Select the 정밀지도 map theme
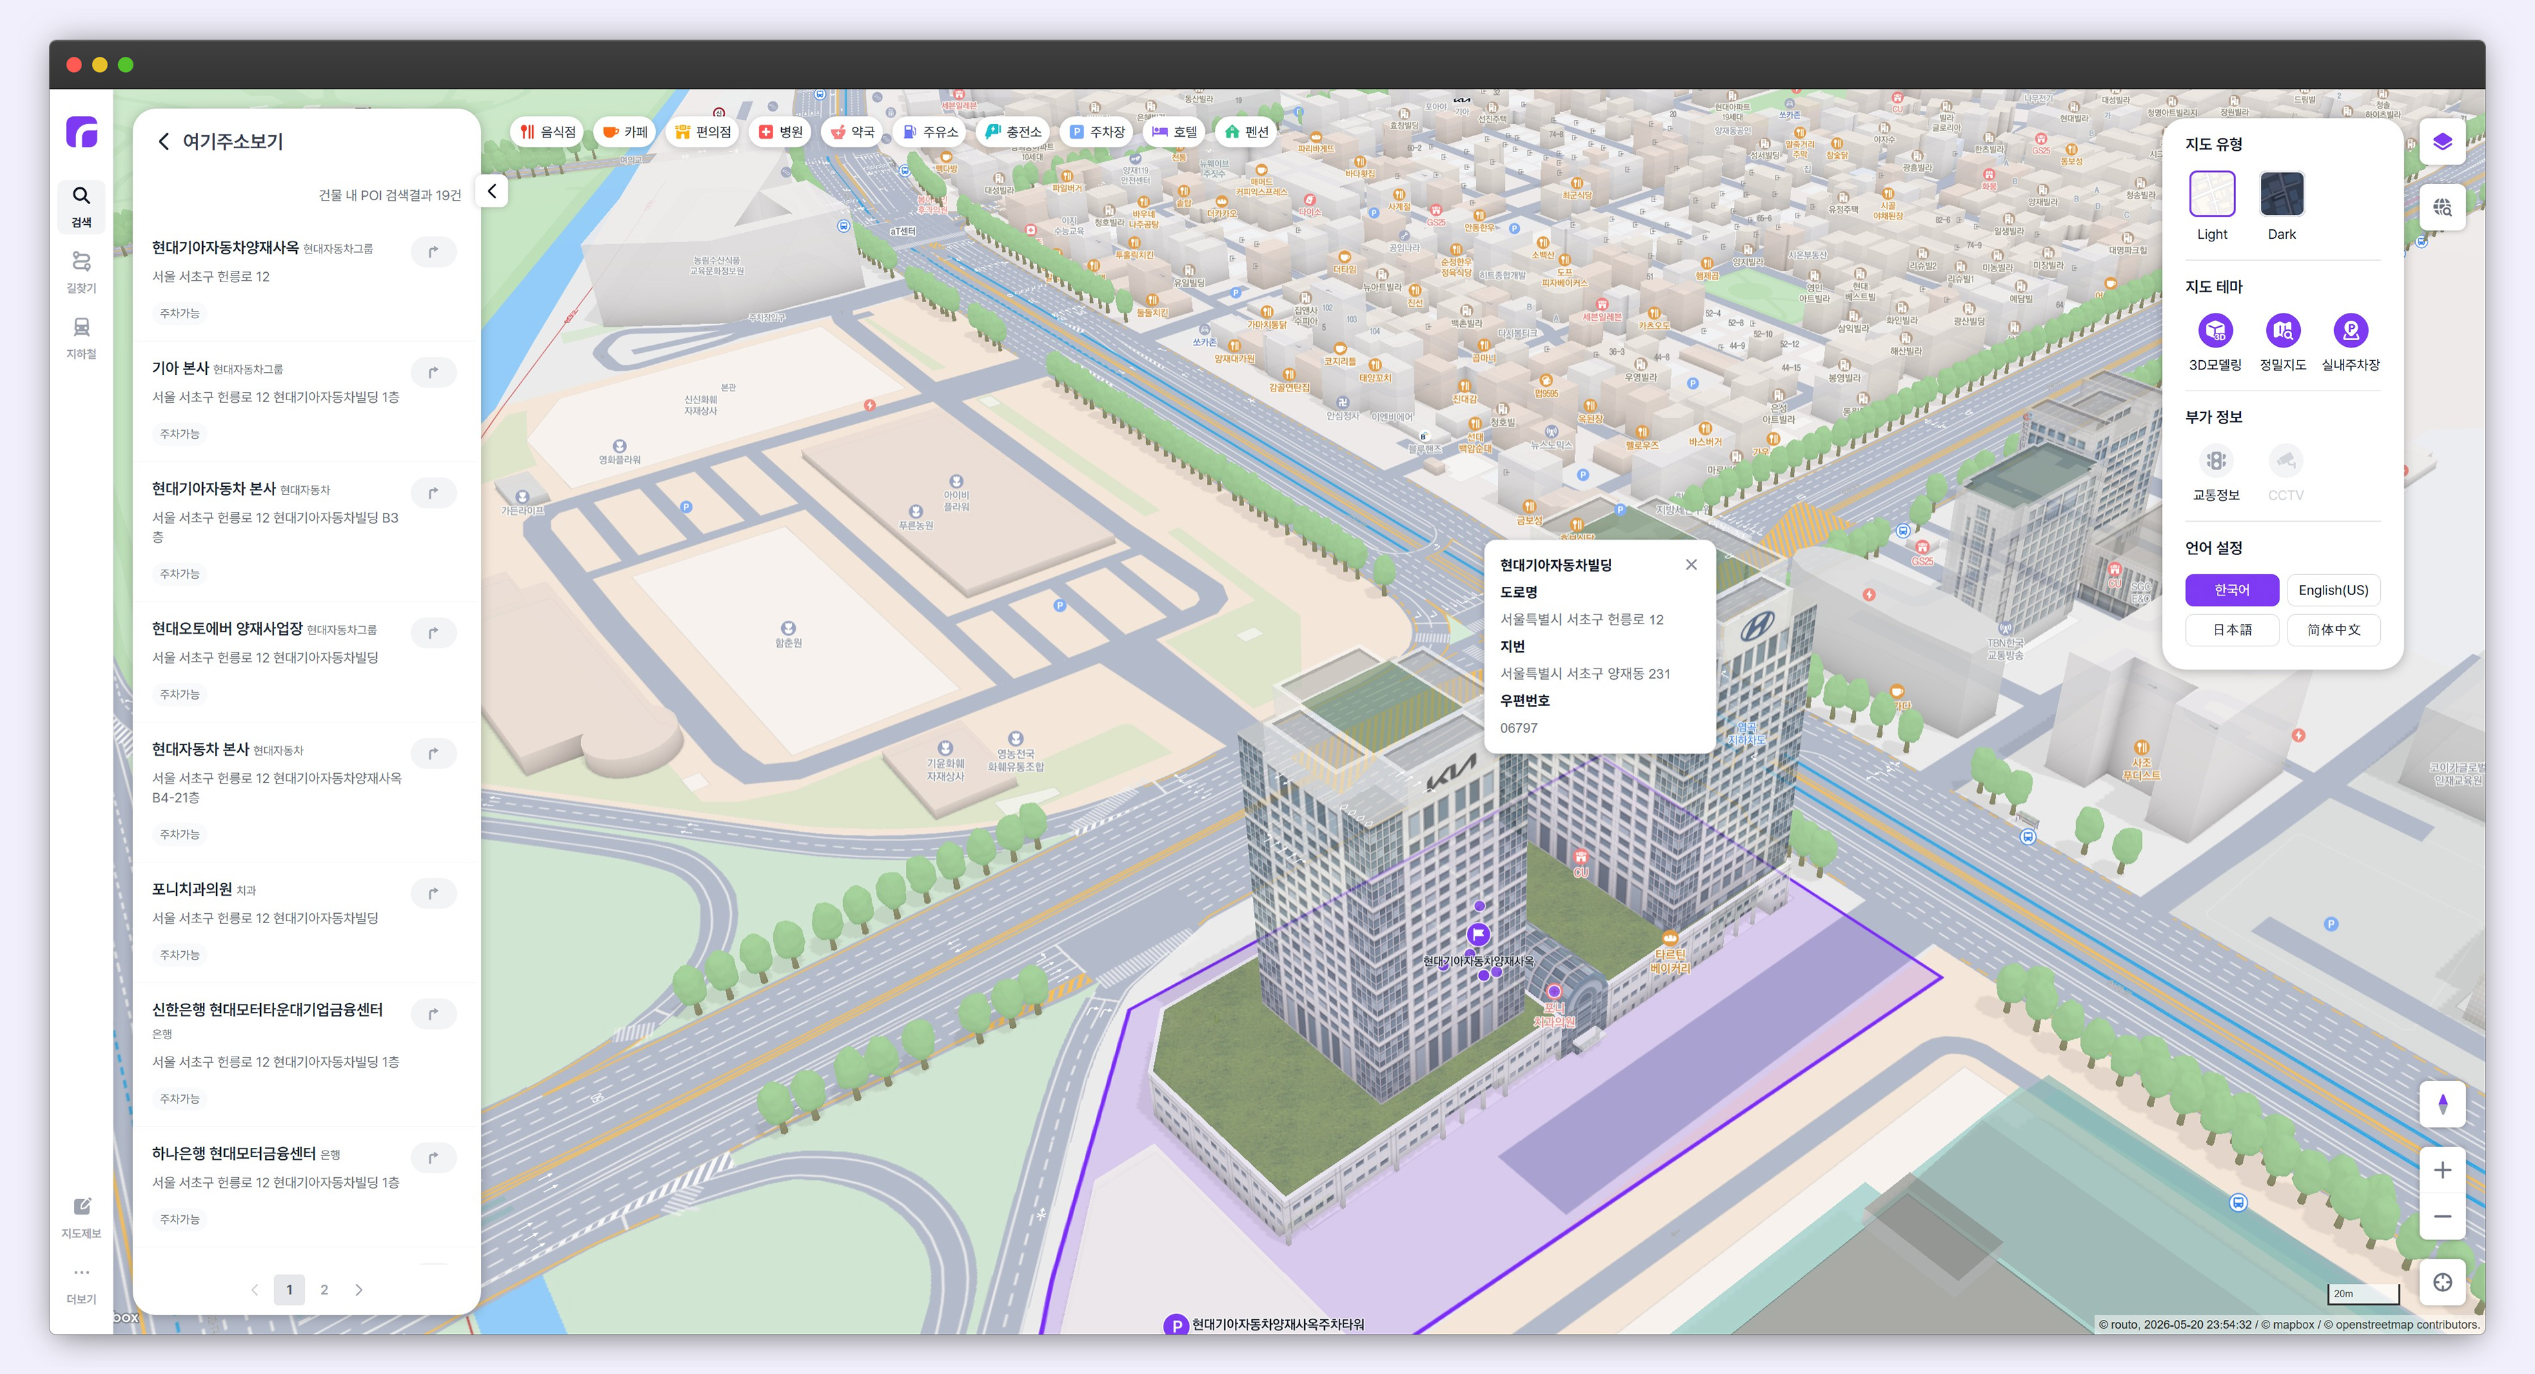The width and height of the screenshot is (2535, 1374). 2283,343
